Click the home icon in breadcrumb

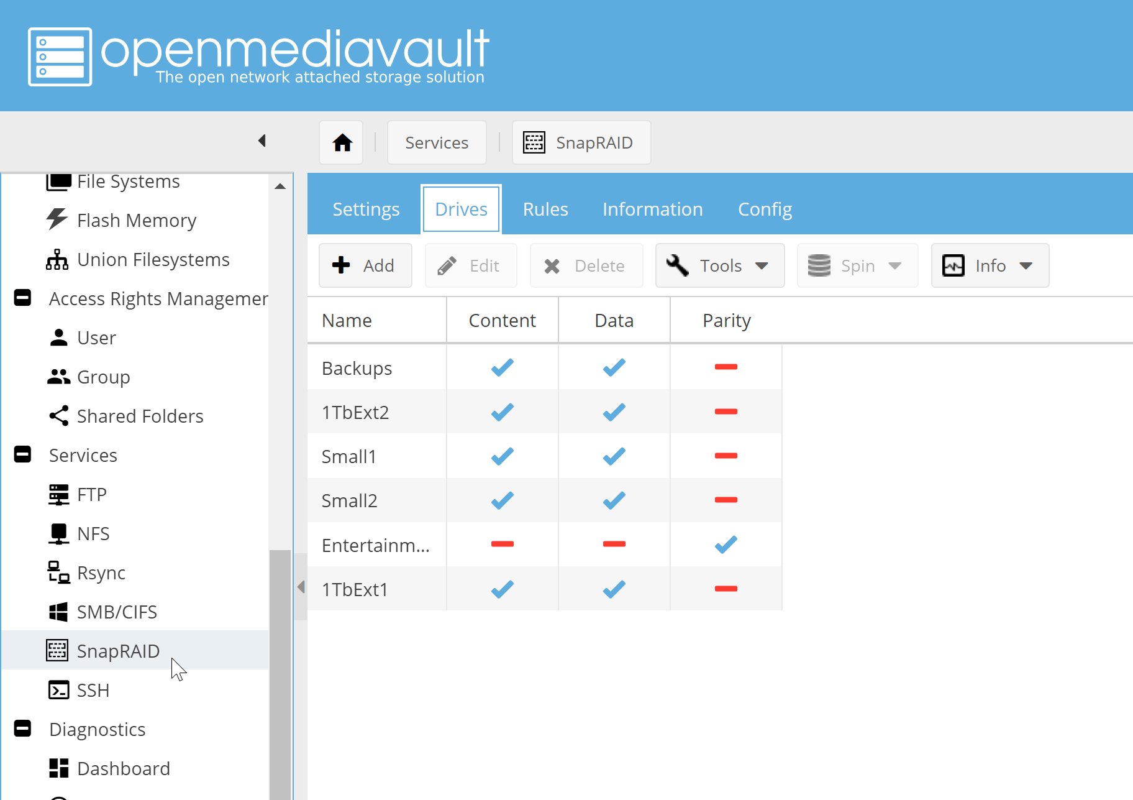tap(342, 143)
